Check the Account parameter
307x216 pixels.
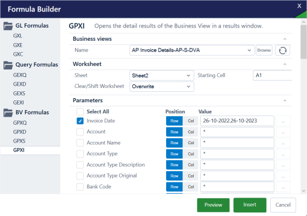80,132
